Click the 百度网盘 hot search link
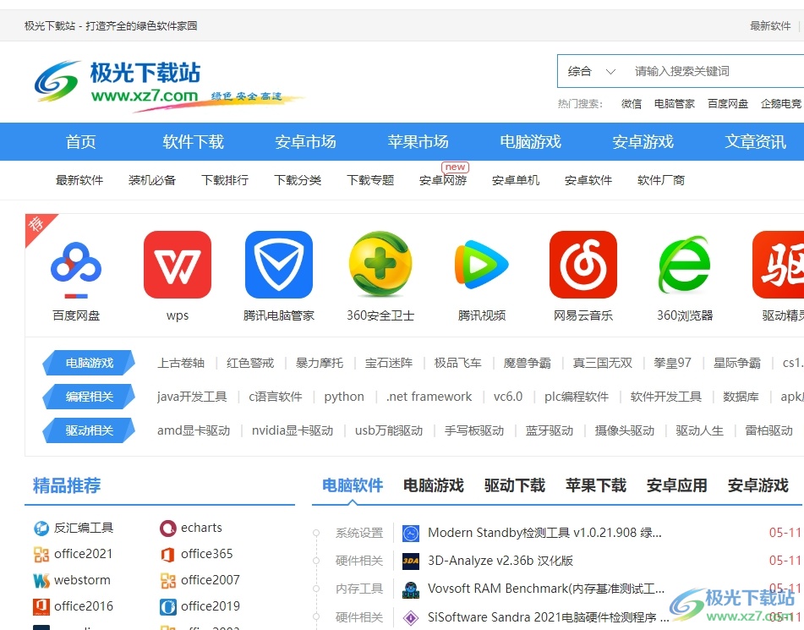Viewport: 804px width, 630px height. [728, 104]
